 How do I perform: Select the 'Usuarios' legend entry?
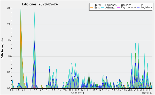tap(126, 5)
